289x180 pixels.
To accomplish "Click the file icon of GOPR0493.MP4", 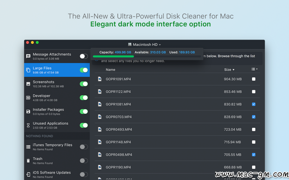I will click(100, 129).
